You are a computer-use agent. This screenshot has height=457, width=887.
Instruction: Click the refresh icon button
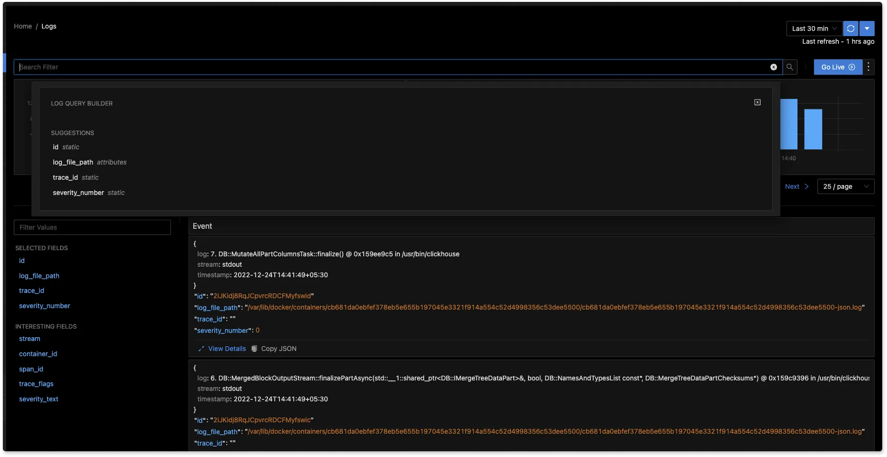851,29
